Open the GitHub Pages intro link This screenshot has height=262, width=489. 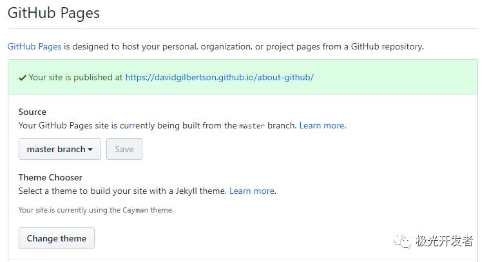[x=34, y=47]
